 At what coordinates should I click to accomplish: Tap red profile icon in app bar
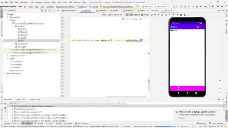pyautogui.click(x=198, y=27)
